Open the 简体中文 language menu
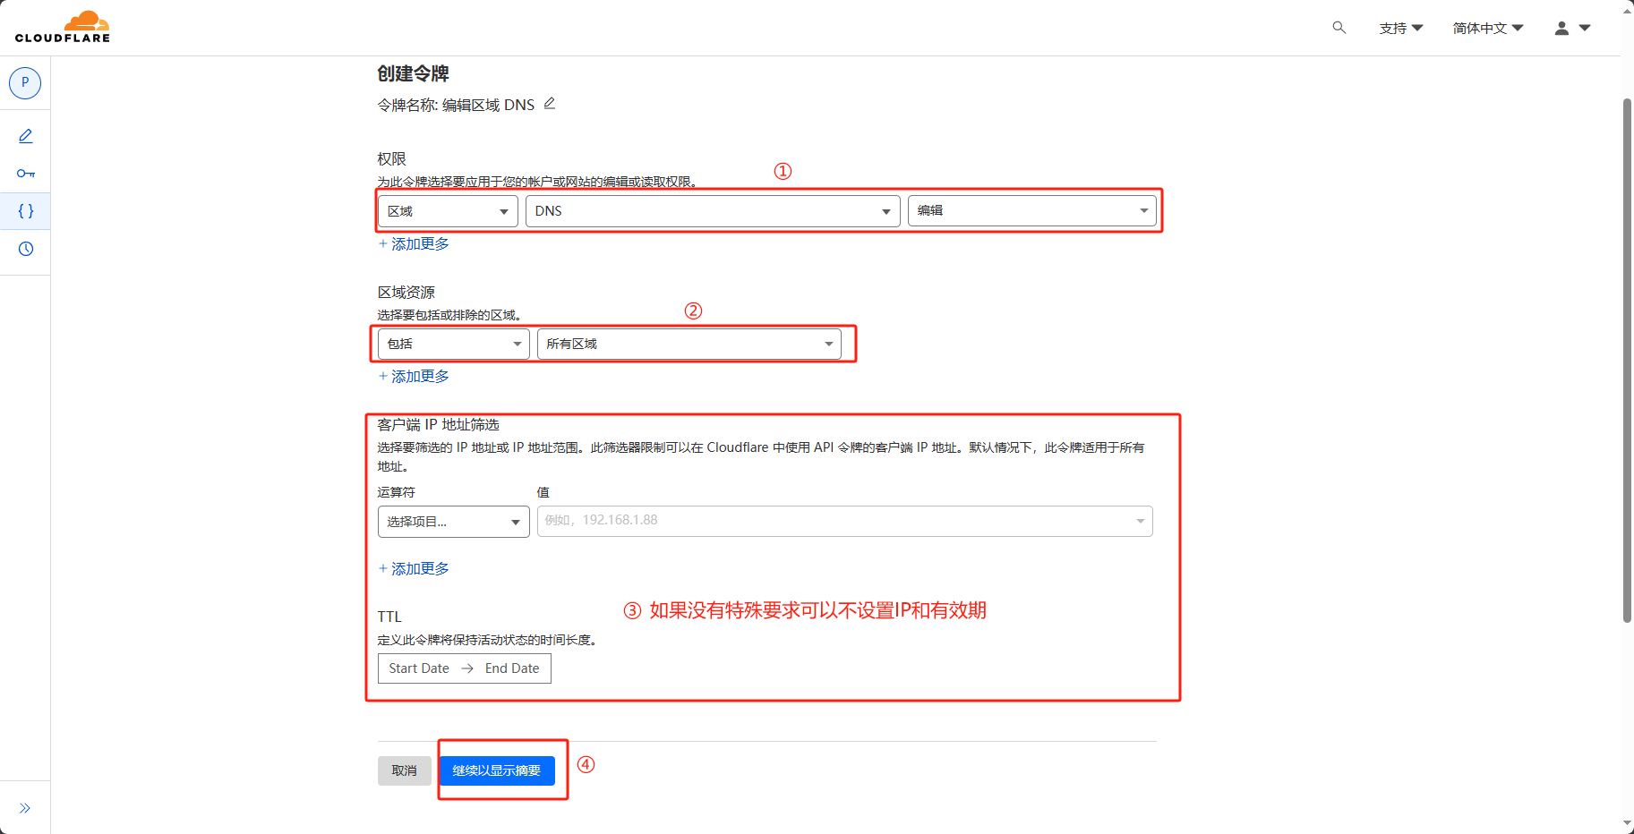This screenshot has width=1634, height=834. 1488,28
